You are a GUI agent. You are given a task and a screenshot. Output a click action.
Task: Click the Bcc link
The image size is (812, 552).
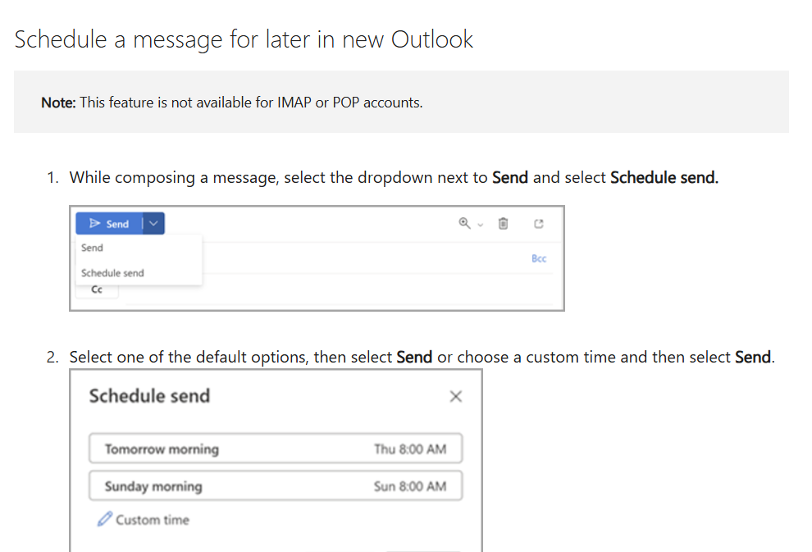click(x=539, y=258)
